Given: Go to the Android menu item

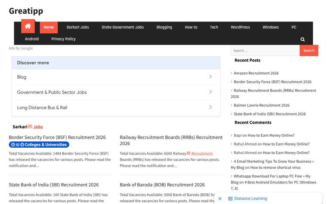Looking at the screenshot, I should (32, 39).
